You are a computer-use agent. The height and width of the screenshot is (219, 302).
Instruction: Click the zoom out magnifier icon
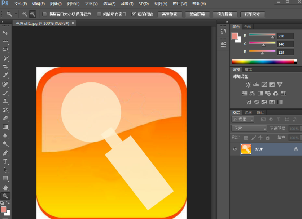[x=32, y=14]
